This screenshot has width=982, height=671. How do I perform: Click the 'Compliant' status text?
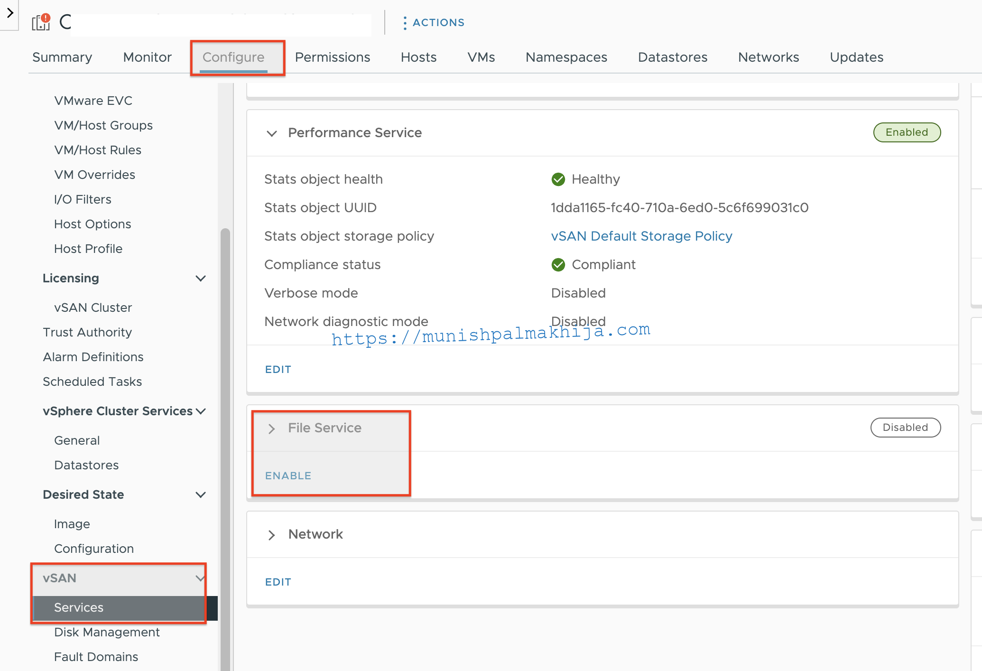click(603, 265)
